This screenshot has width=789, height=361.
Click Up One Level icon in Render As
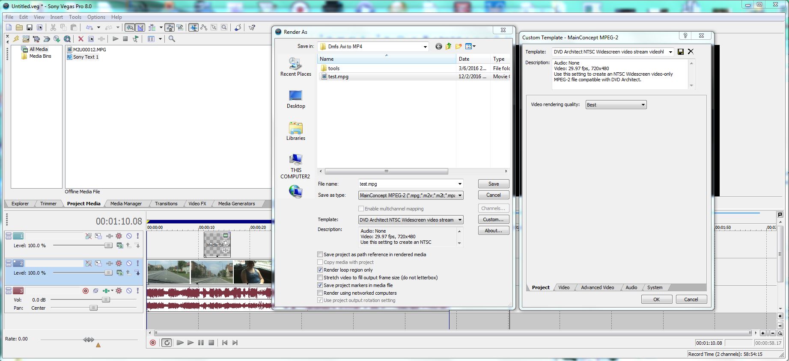pos(448,46)
